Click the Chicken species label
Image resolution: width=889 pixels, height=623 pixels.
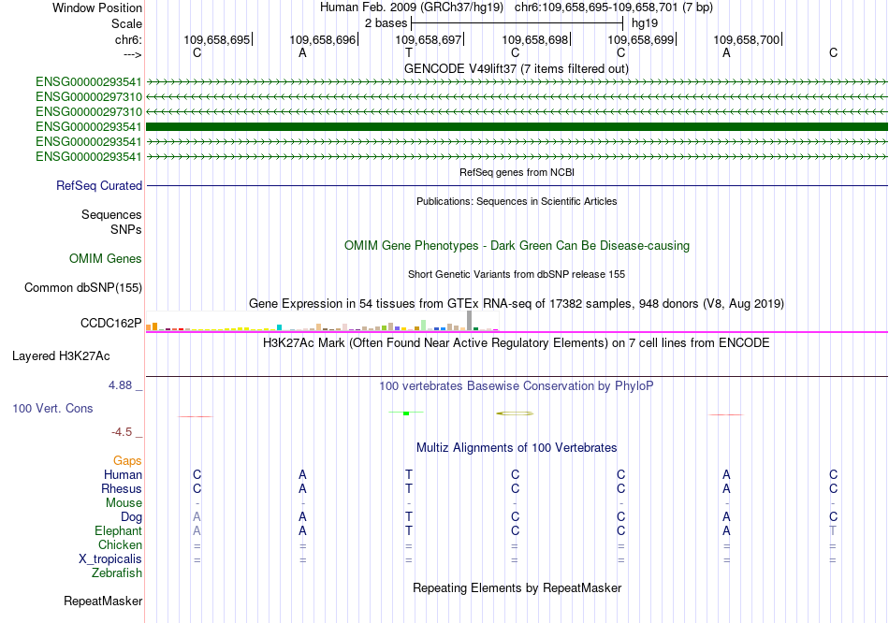[x=120, y=544]
